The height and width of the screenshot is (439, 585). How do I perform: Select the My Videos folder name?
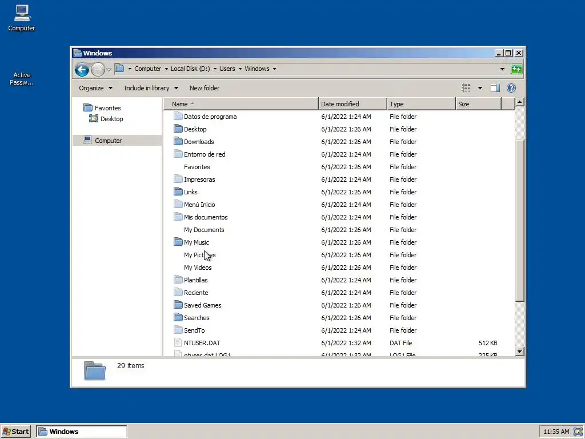[x=198, y=268]
